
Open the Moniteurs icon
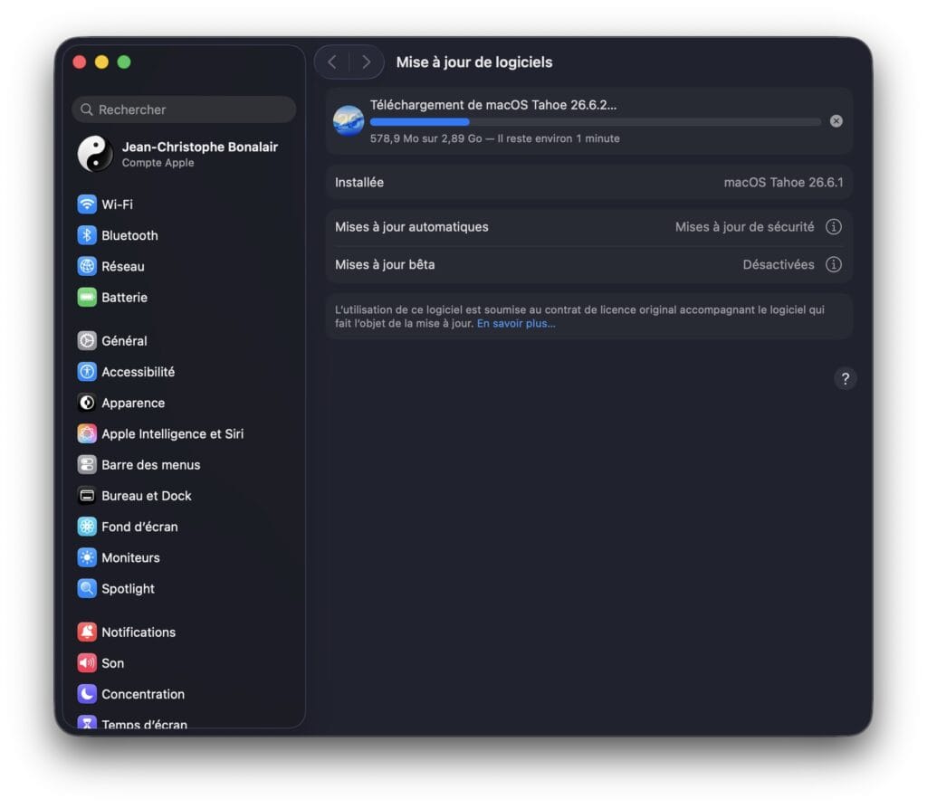tap(87, 557)
